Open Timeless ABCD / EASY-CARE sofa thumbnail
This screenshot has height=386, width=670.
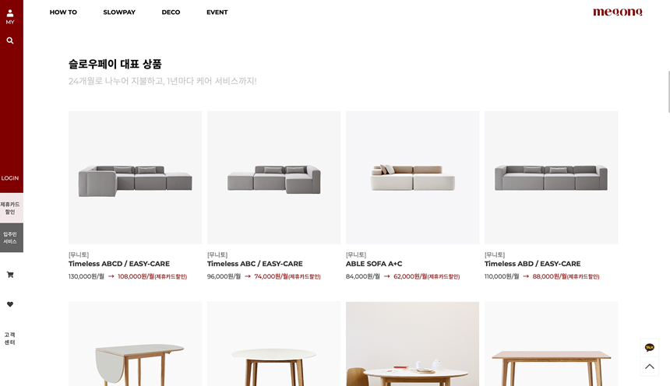(135, 177)
